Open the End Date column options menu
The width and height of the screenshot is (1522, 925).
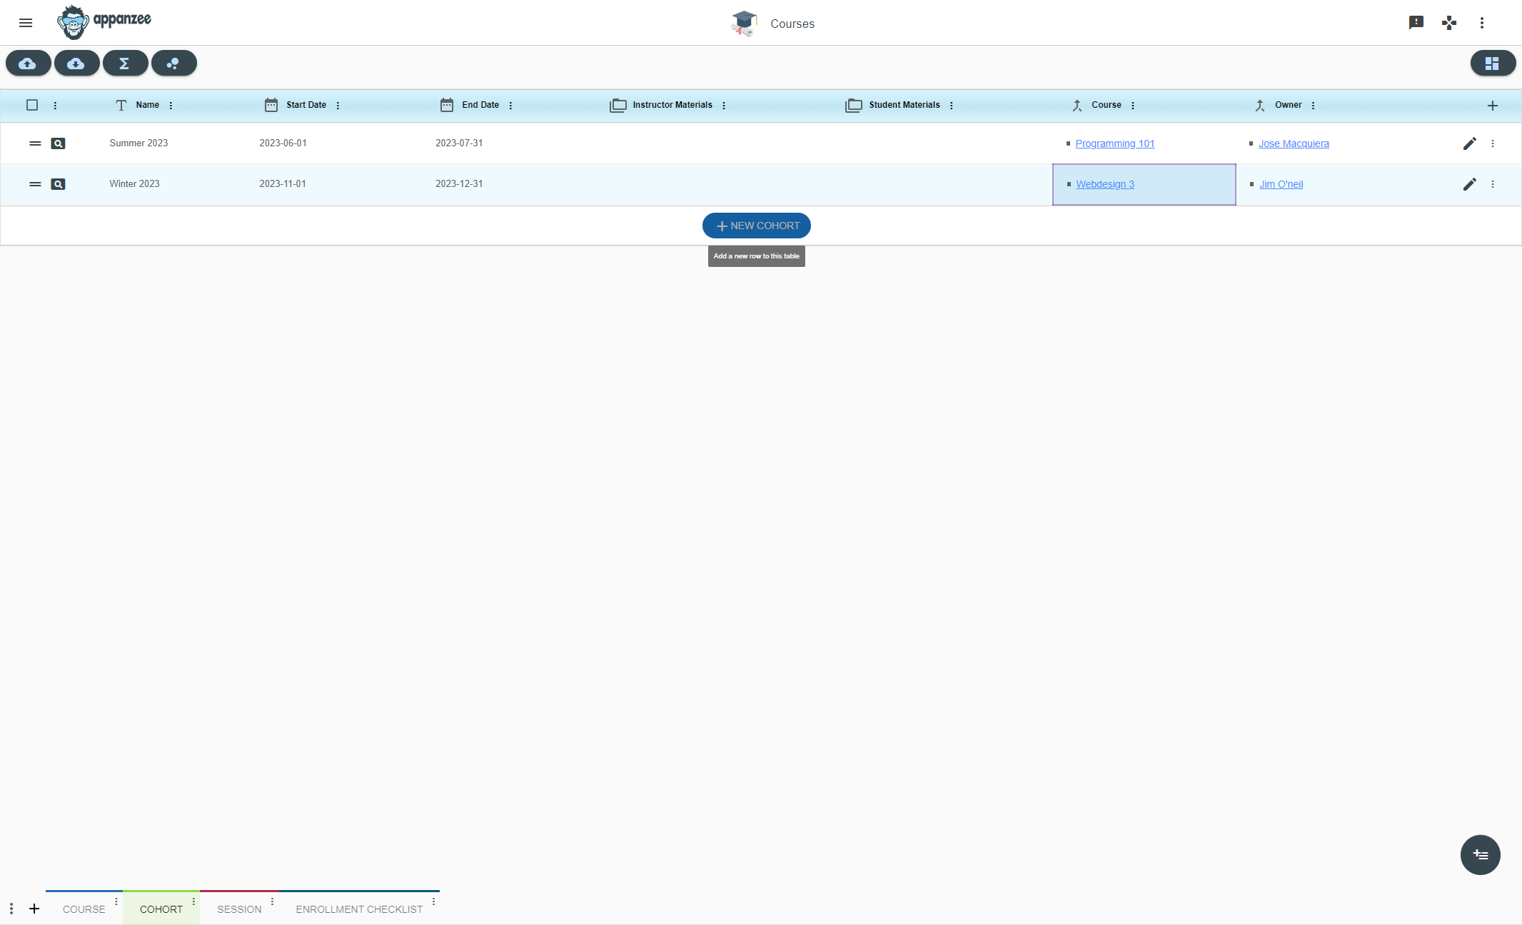510,105
